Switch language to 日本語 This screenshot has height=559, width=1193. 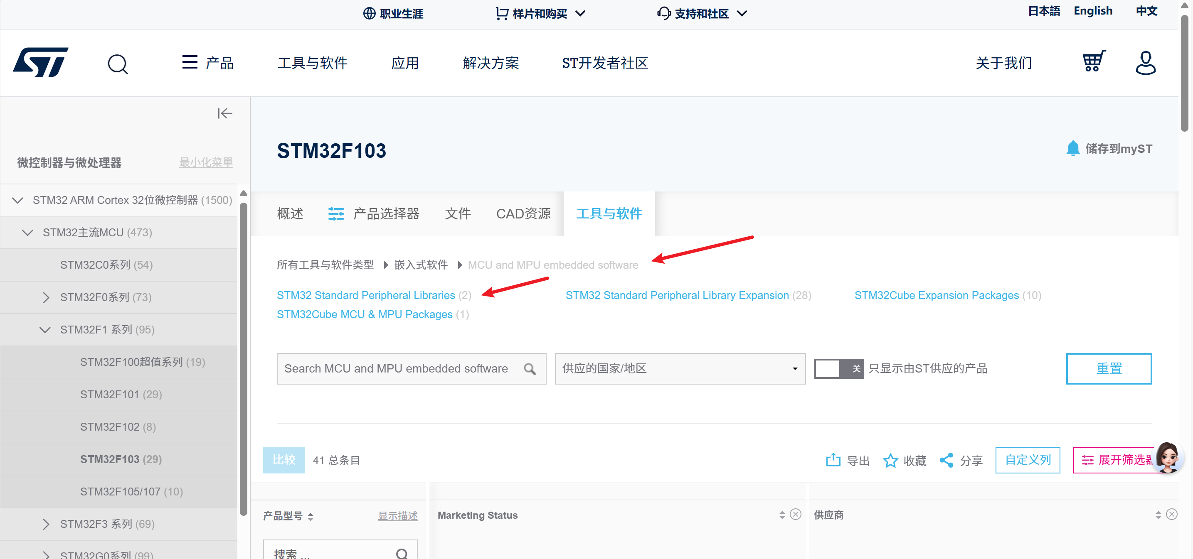pyautogui.click(x=1044, y=11)
